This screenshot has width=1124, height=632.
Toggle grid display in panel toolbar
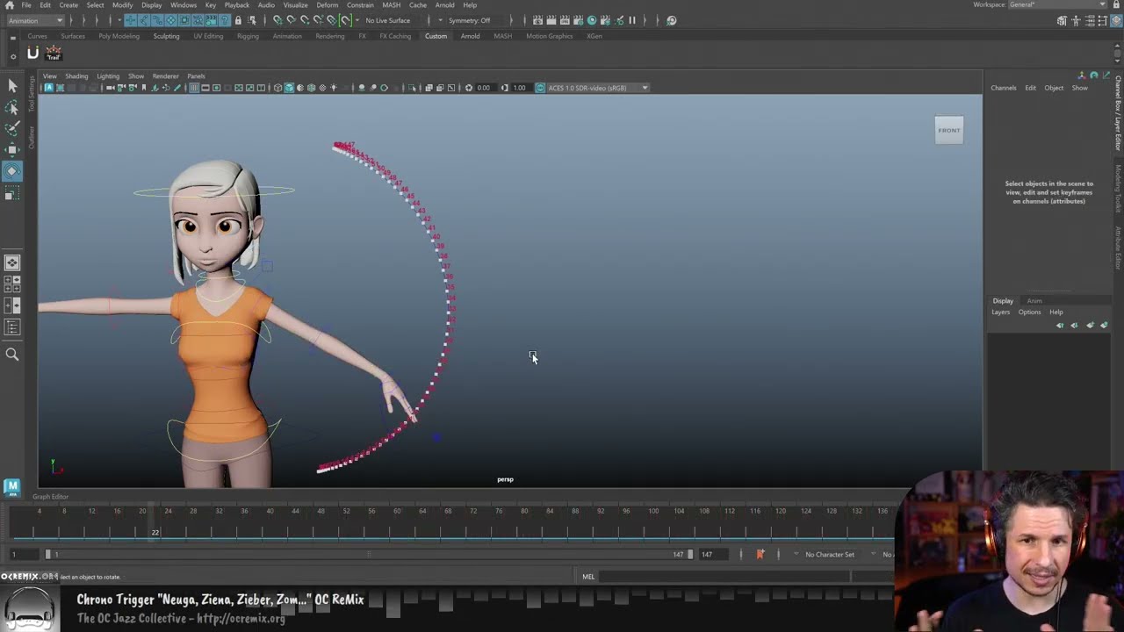194,88
